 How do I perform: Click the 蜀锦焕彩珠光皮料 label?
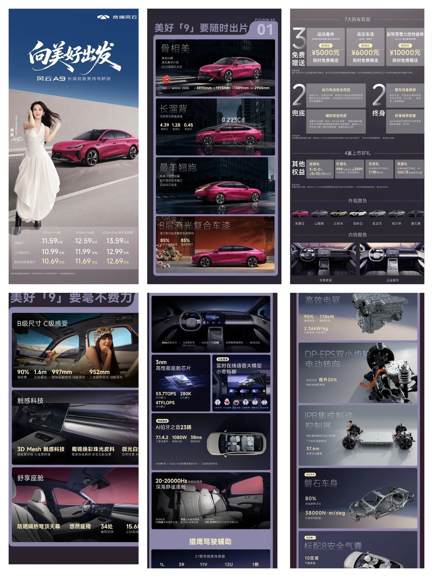click(93, 449)
